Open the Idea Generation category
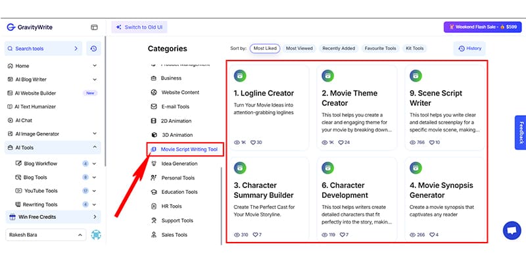Screen dimensions: 526x263 [179, 164]
